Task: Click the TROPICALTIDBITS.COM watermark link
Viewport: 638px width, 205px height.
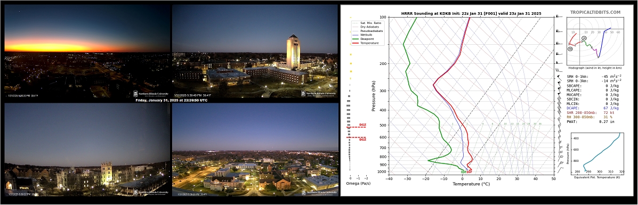Action: click(595, 13)
